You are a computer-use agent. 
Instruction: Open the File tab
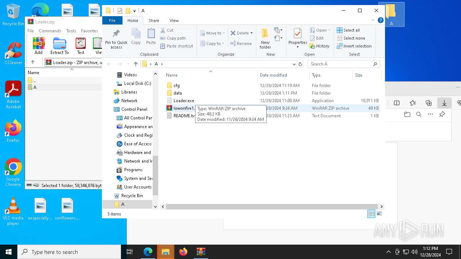[x=112, y=21]
